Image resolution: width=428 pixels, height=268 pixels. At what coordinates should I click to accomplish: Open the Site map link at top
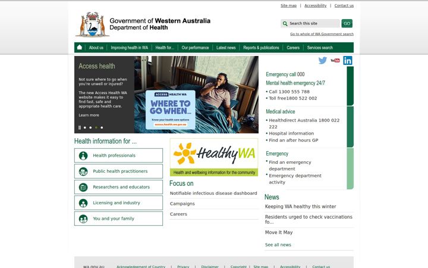click(x=288, y=5)
